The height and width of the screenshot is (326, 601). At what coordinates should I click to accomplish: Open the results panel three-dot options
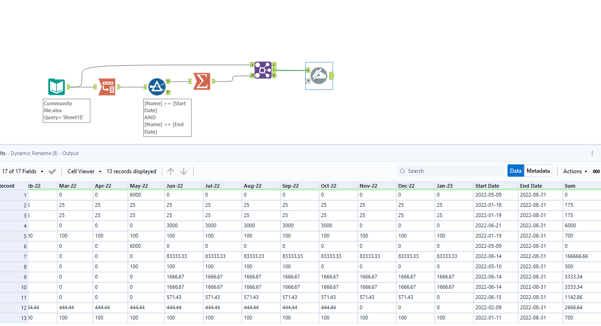point(592,153)
